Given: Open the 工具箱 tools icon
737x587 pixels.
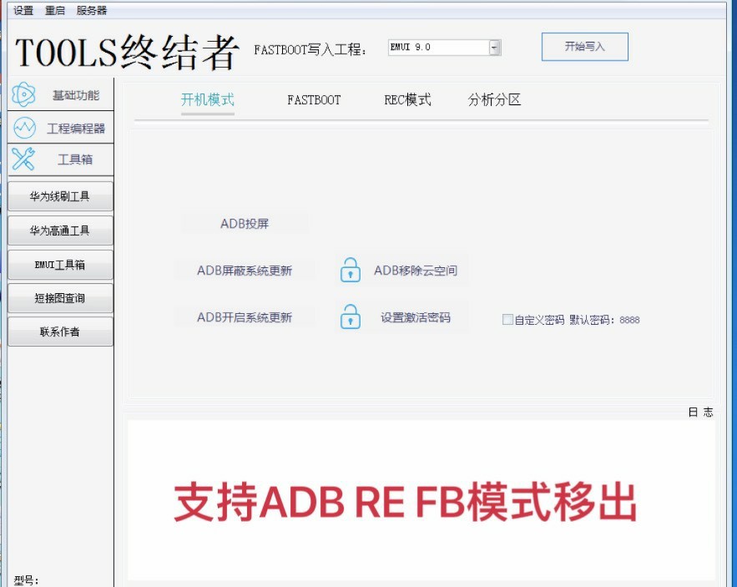Looking at the screenshot, I should click(x=25, y=159).
